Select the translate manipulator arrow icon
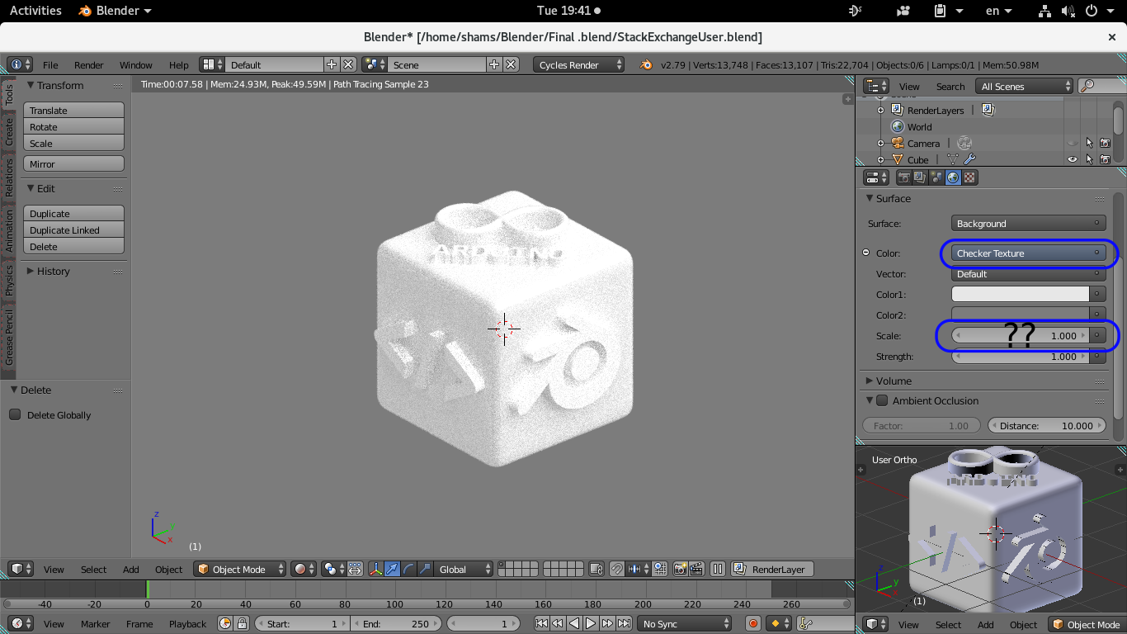This screenshot has height=634, width=1127. point(393,569)
